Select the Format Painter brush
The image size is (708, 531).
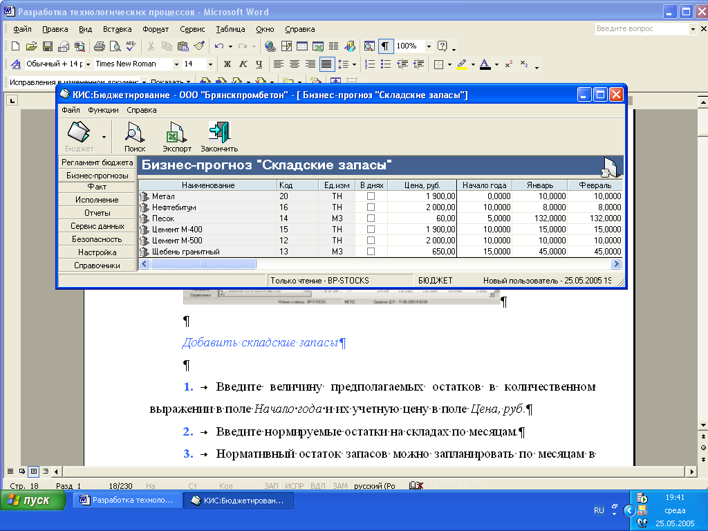pos(198,46)
